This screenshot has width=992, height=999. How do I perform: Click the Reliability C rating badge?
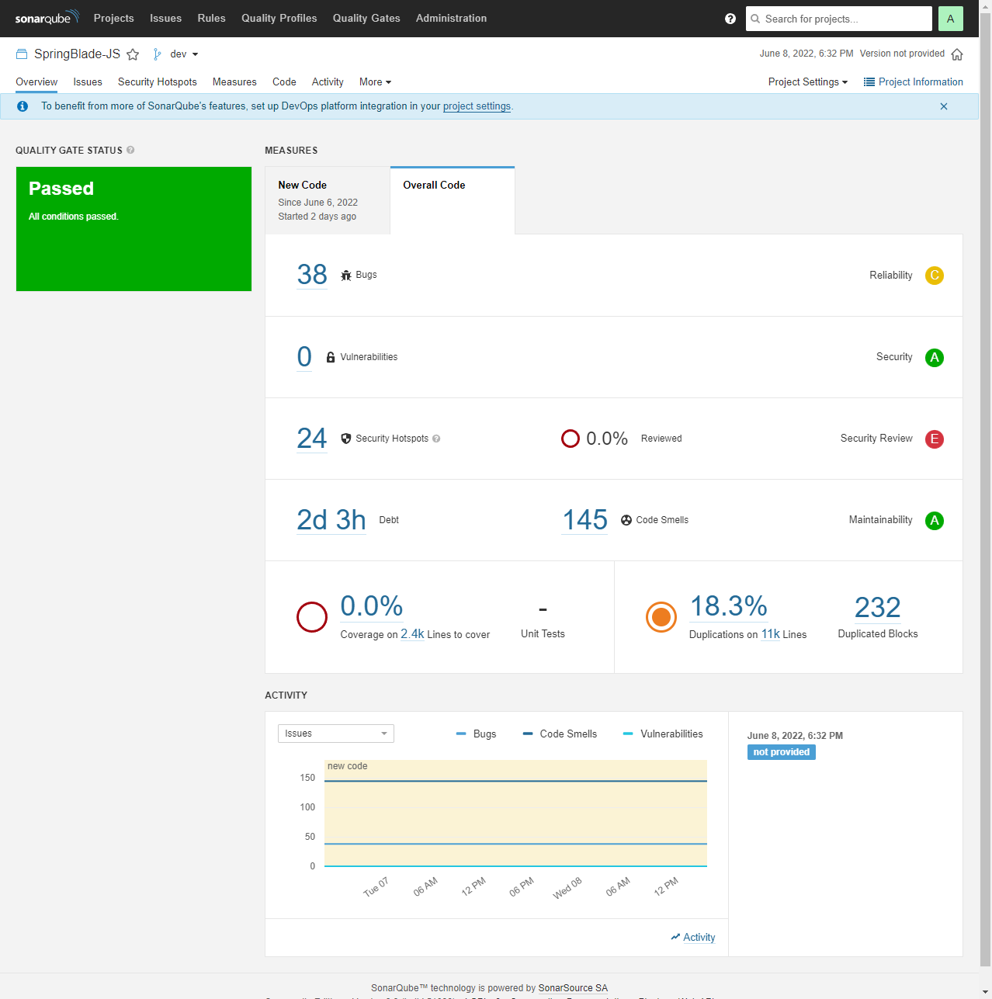click(935, 276)
